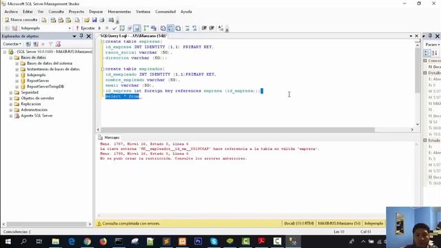The height and width of the screenshot is (248, 441).
Task: Select the Replicacion tree item
Action: pyautogui.click(x=30, y=104)
